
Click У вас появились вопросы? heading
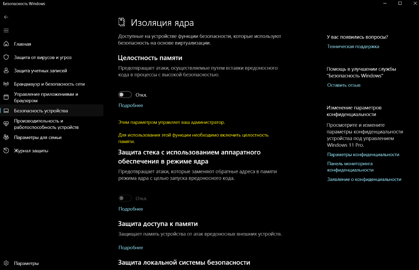click(357, 37)
